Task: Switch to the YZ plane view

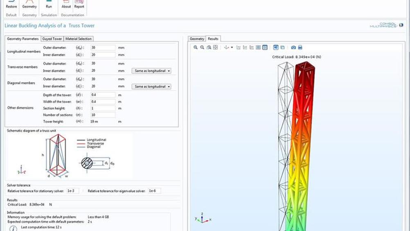Action: click(245, 48)
